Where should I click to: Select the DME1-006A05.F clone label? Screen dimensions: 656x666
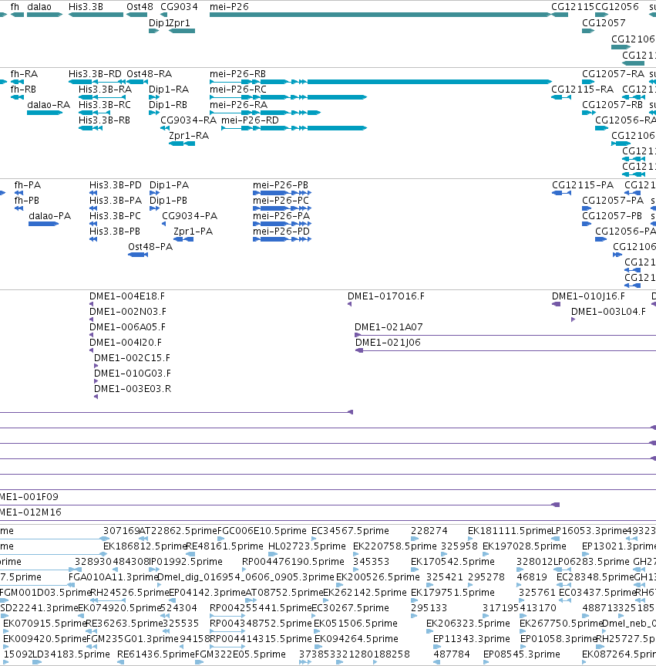click(127, 327)
